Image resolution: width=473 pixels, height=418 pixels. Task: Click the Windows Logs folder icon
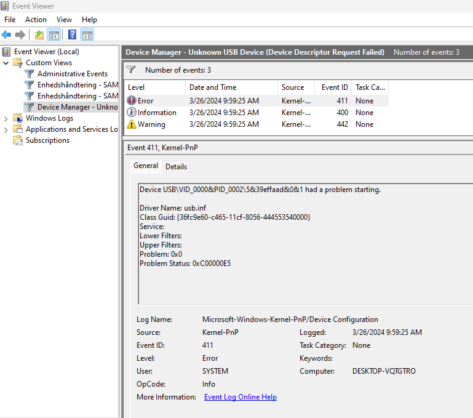[x=18, y=118]
